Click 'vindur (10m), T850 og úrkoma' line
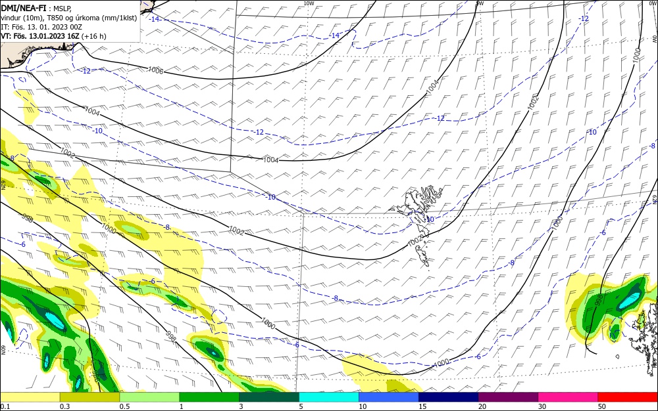 pyautogui.click(x=69, y=17)
